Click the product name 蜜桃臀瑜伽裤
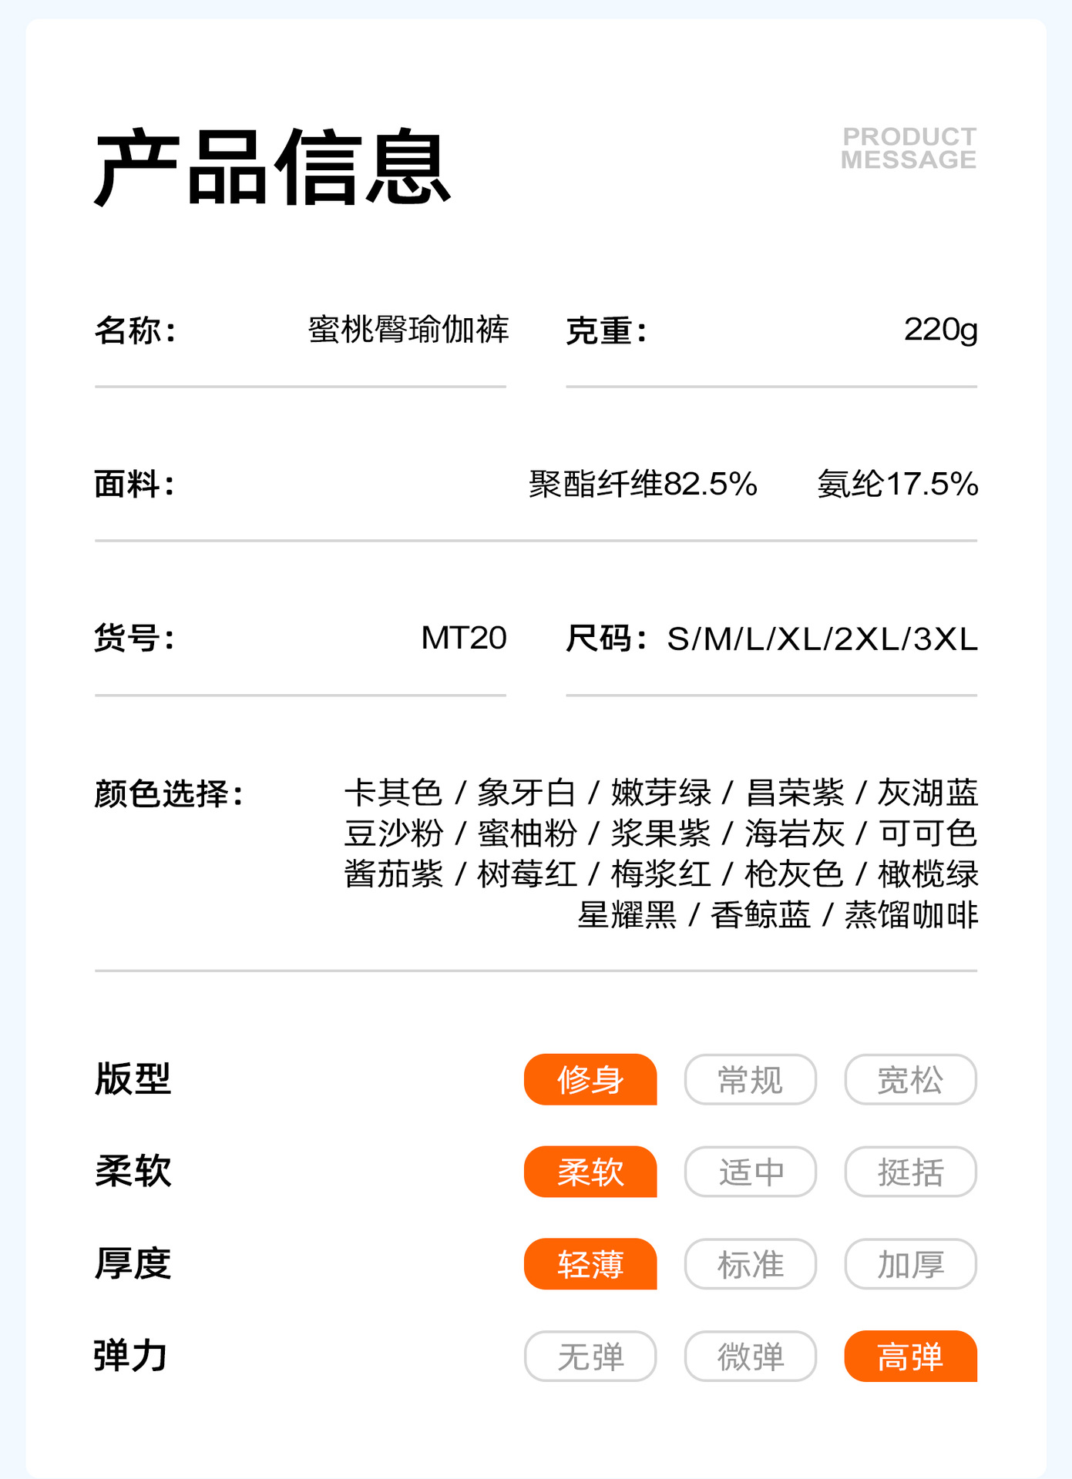 click(408, 330)
